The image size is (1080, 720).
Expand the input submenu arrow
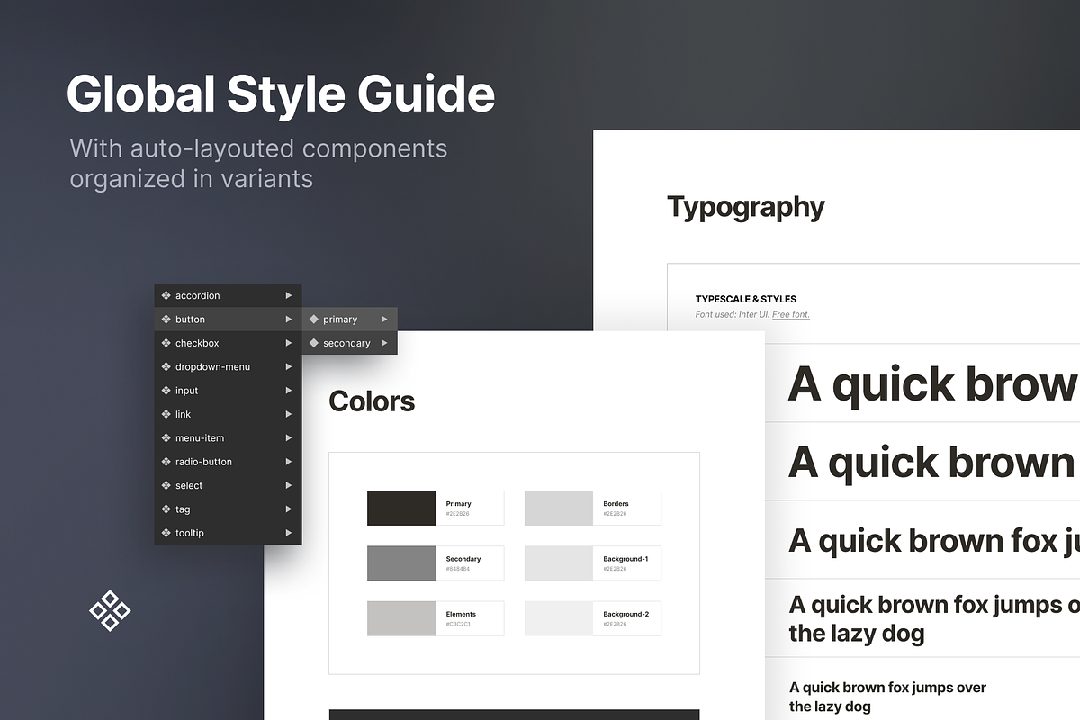[289, 391]
